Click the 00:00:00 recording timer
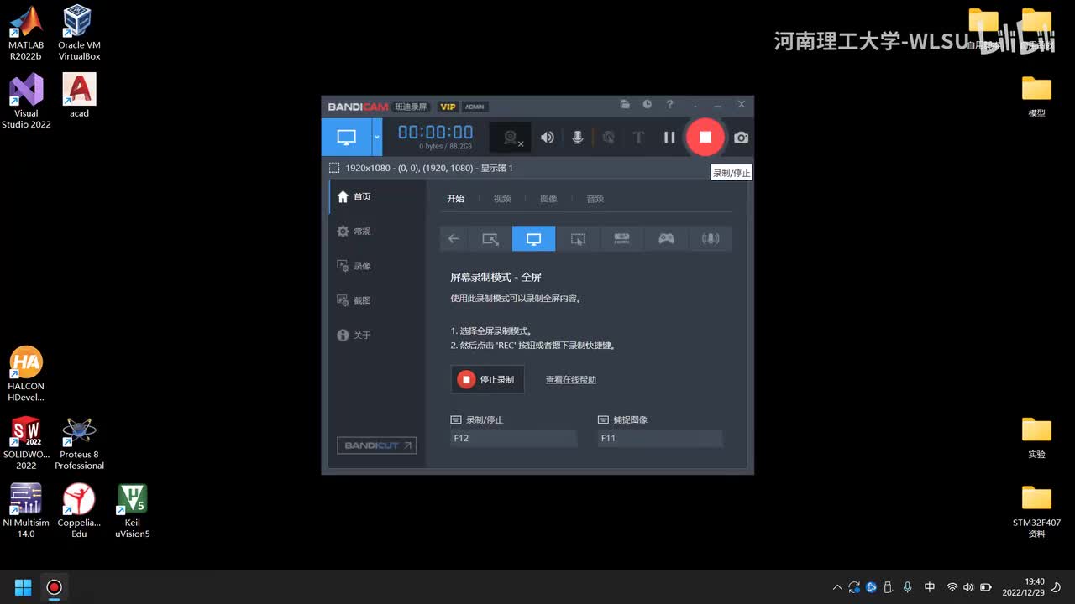Screen dimensions: 1075x604 coord(435,132)
